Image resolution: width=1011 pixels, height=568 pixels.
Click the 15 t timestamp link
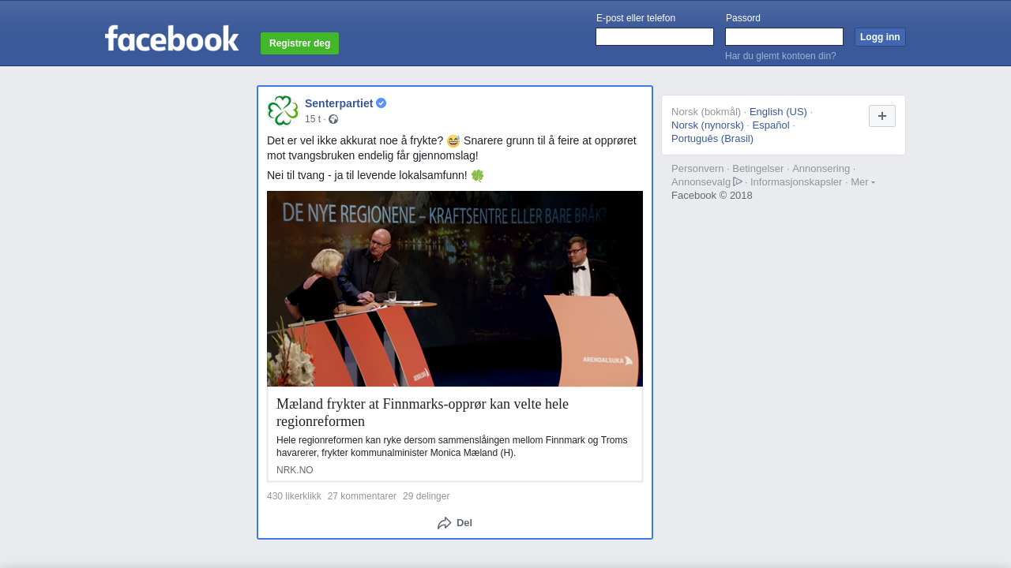click(x=313, y=119)
